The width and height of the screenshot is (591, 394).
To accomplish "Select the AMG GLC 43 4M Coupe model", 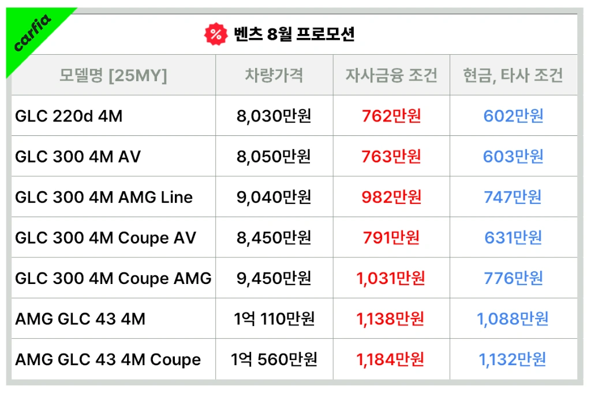I will click(x=108, y=360).
